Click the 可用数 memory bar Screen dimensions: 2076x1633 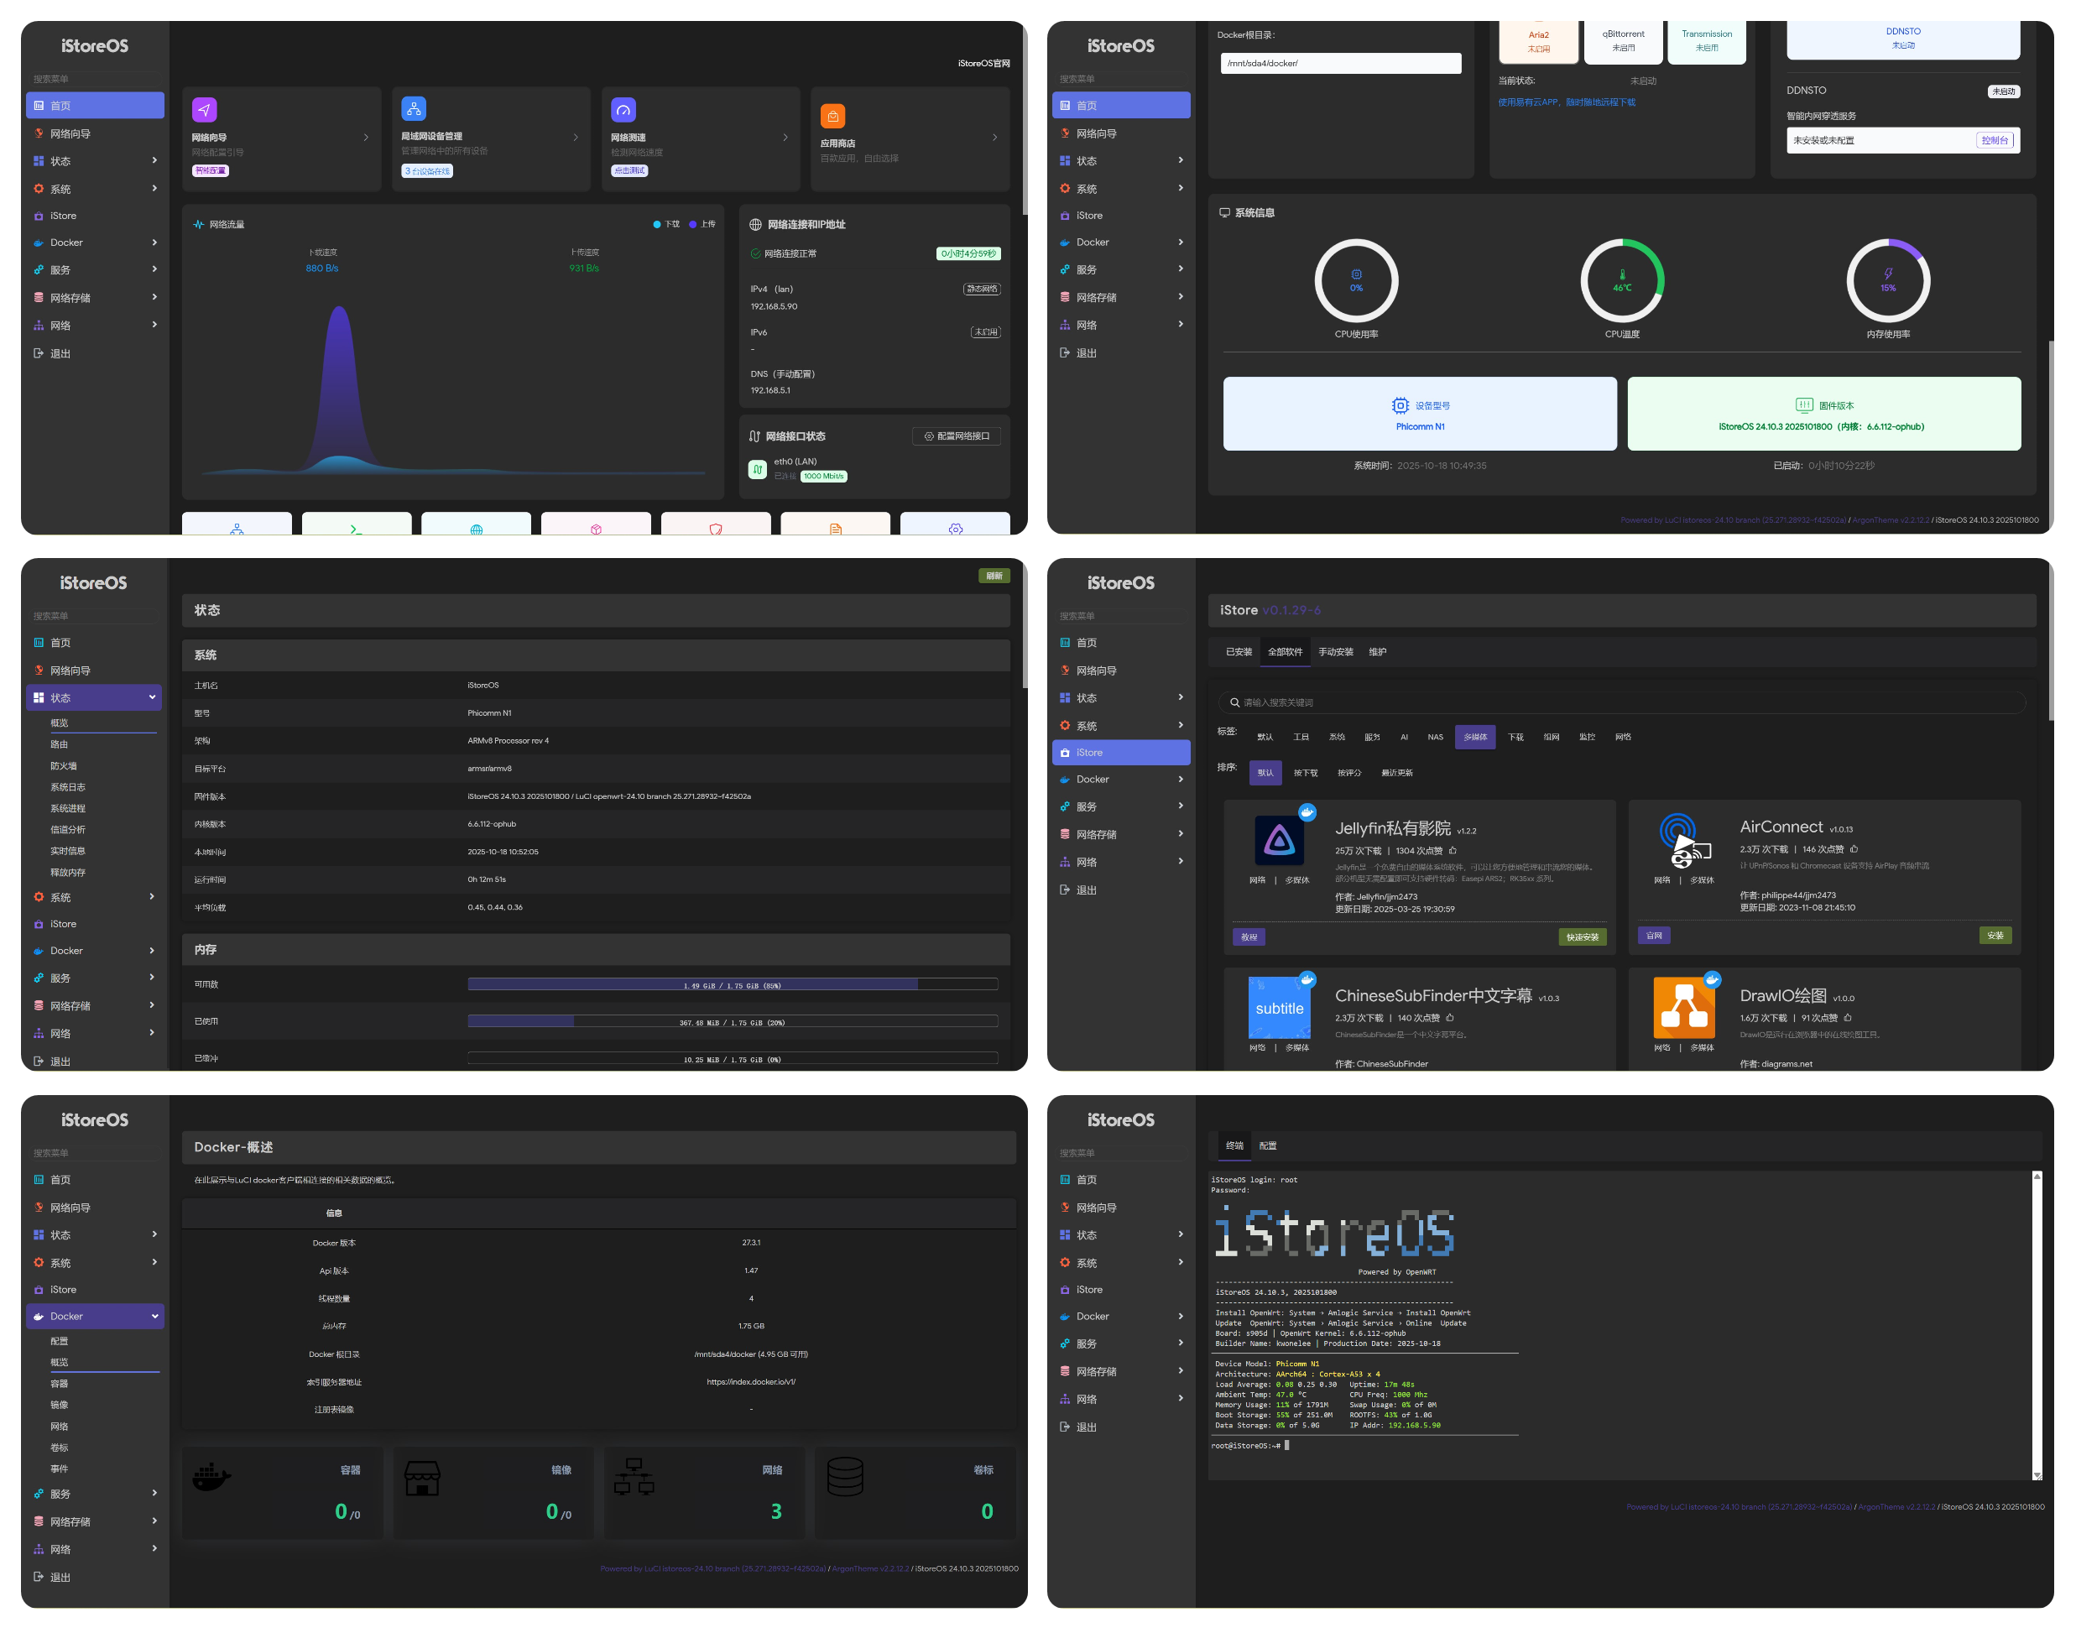tap(733, 985)
